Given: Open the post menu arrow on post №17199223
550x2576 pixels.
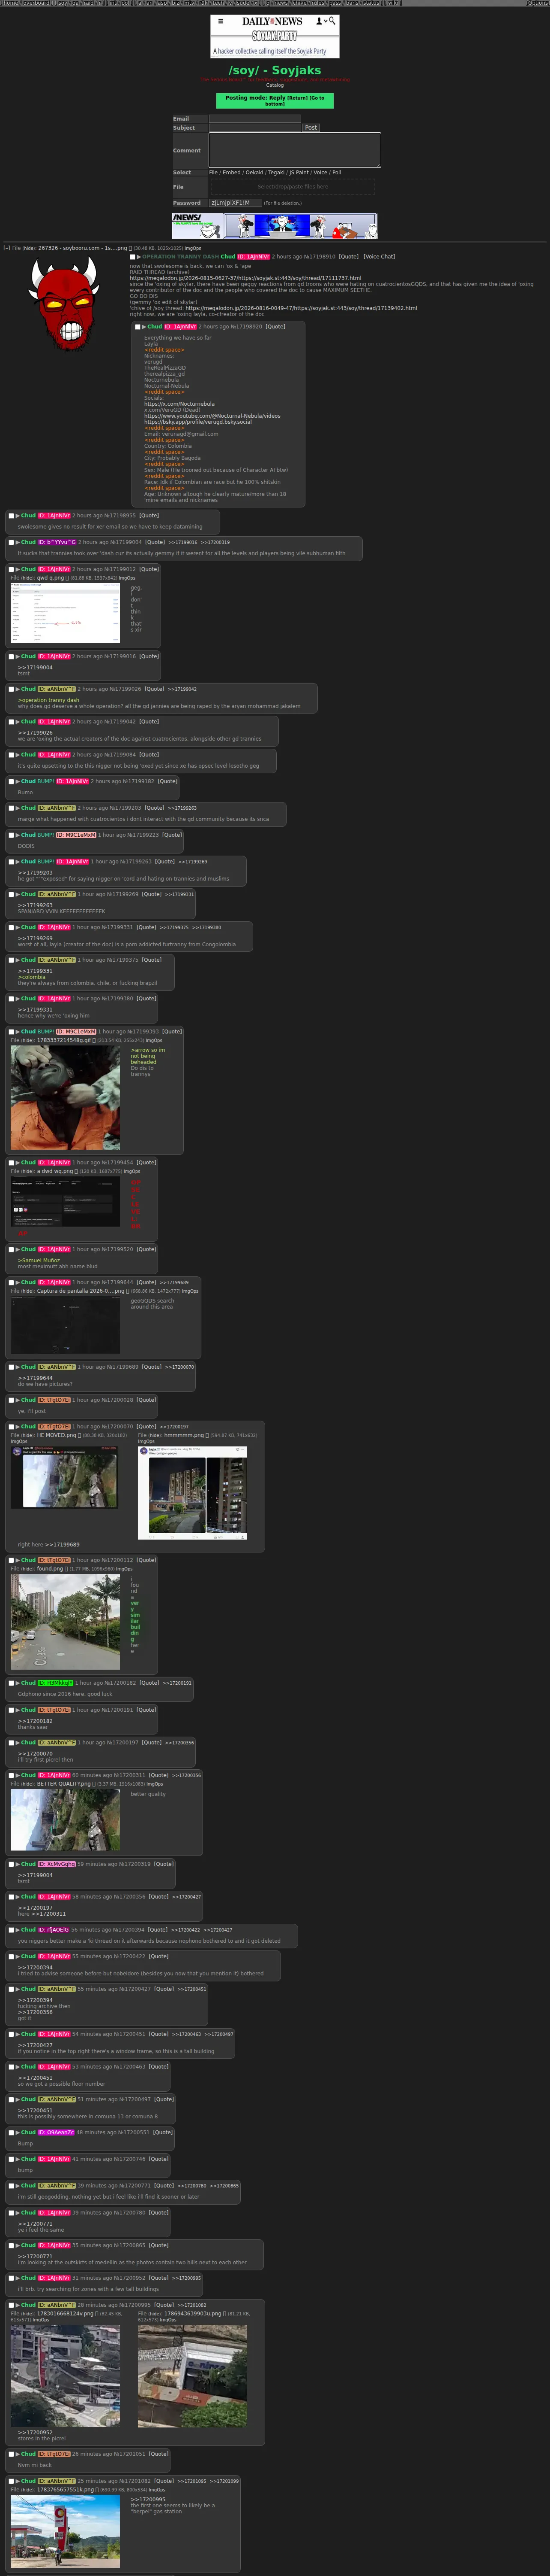Looking at the screenshot, I should [18, 835].
